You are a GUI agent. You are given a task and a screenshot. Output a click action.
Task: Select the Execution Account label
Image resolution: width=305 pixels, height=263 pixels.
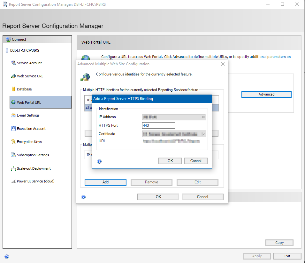31,129
